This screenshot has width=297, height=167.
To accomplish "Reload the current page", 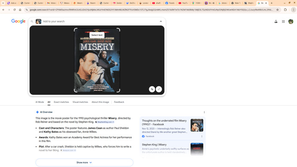I will click(14, 9).
